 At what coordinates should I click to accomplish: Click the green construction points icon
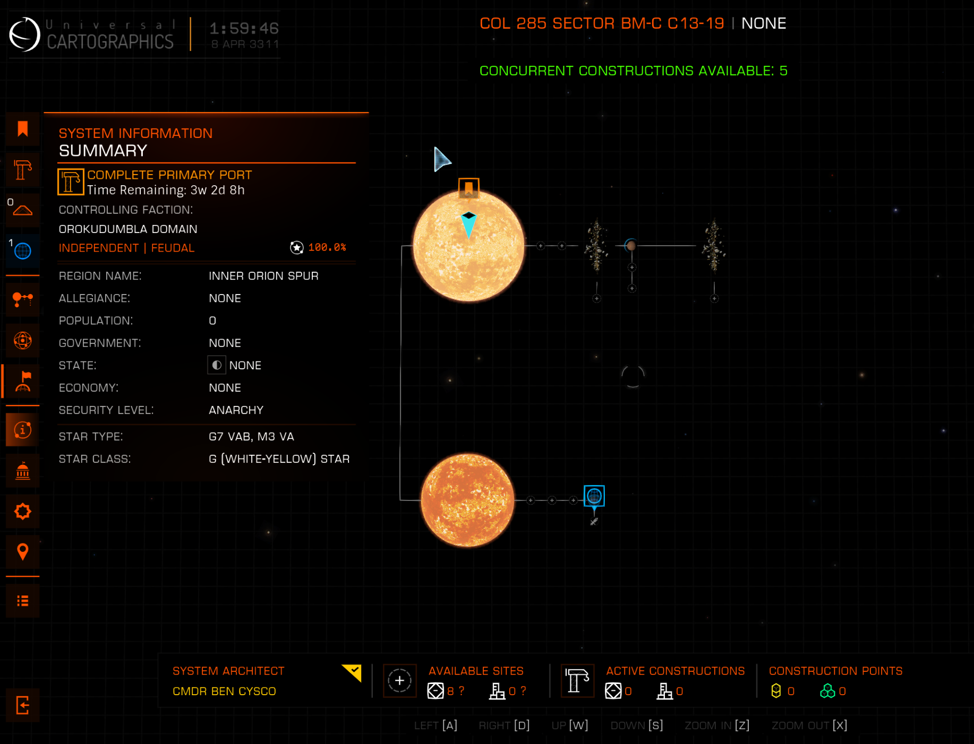(x=827, y=691)
